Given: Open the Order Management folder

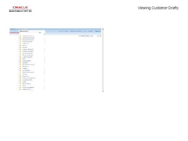Looking at the screenshot, I should 28,53.
